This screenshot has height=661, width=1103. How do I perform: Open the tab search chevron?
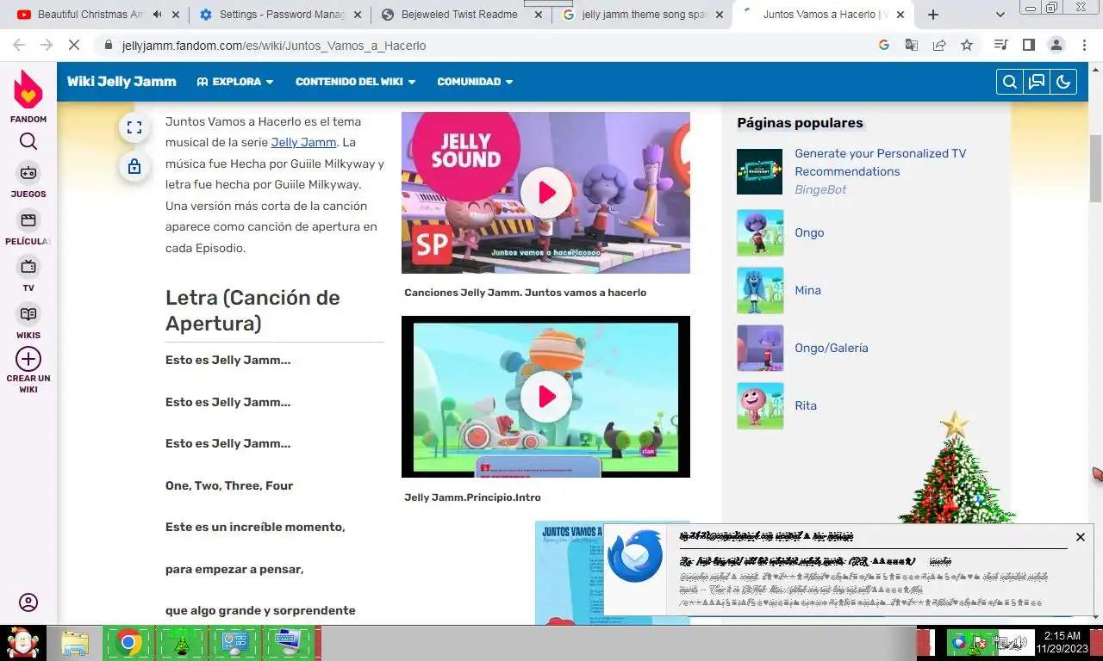[1000, 15]
